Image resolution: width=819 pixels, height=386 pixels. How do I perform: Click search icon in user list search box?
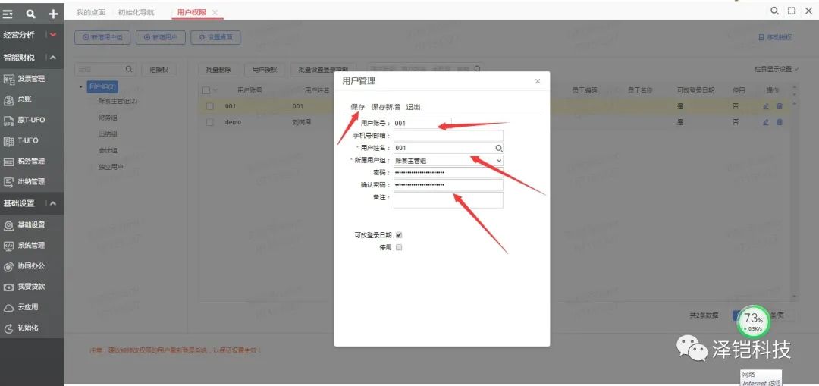tap(478, 69)
